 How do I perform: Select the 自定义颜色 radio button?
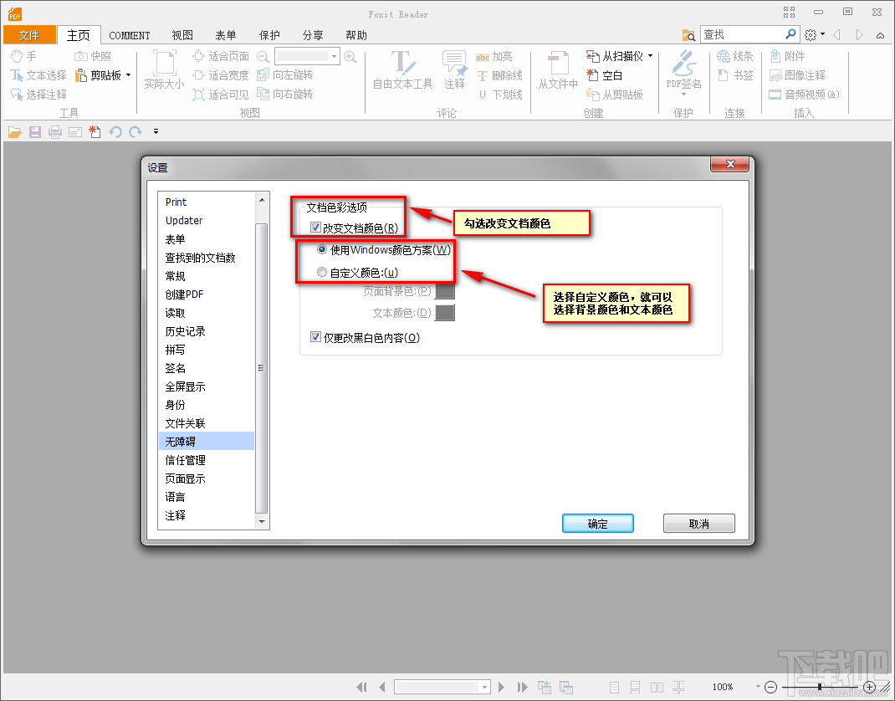click(x=322, y=273)
